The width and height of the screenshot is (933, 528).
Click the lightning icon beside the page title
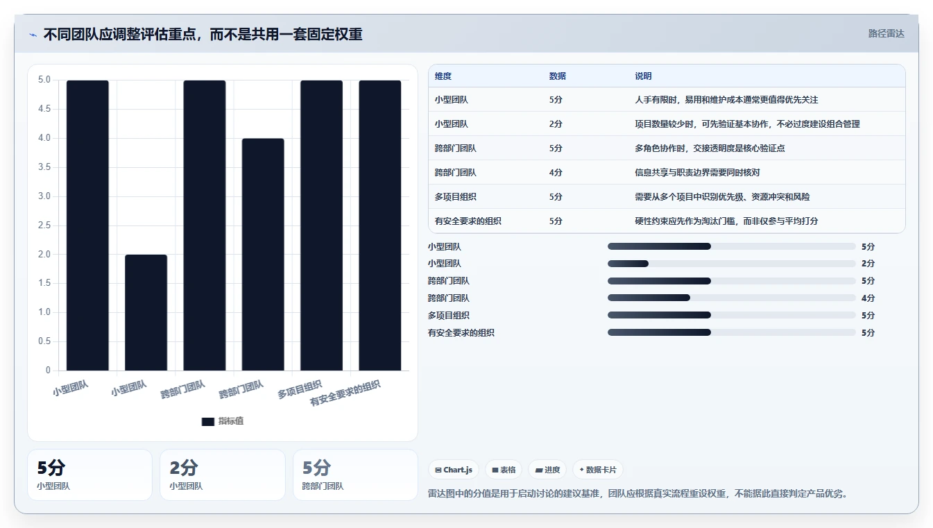pos(33,35)
